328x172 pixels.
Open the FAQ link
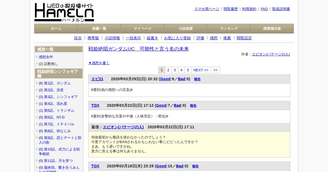click(264, 9)
